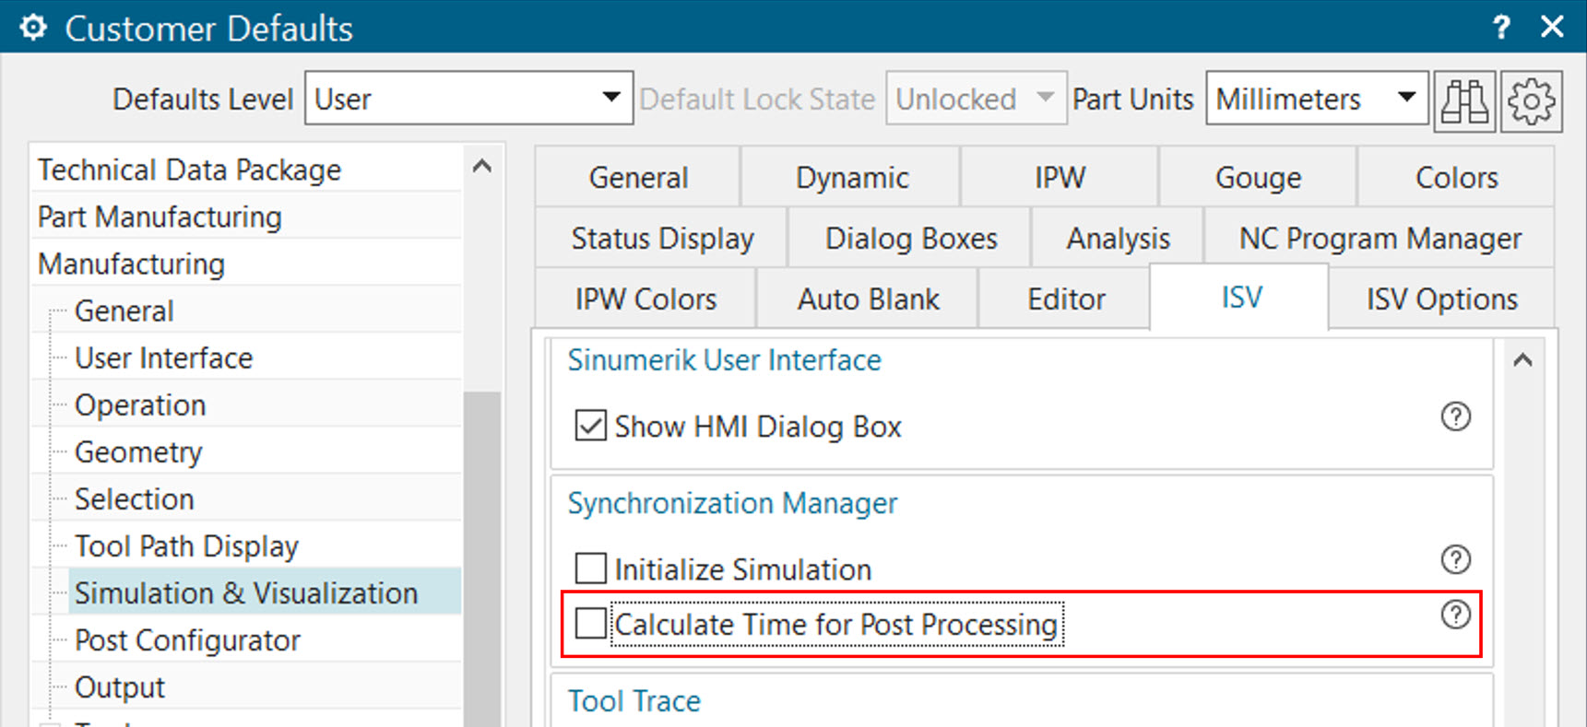Select Post Configurator in the left panel
This screenshot has height=727, width=1587.
coord(188,639)
